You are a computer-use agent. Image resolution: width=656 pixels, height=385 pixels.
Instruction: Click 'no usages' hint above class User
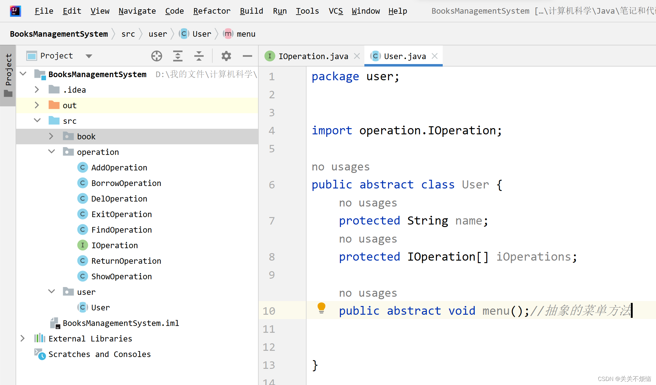(340, 167)
